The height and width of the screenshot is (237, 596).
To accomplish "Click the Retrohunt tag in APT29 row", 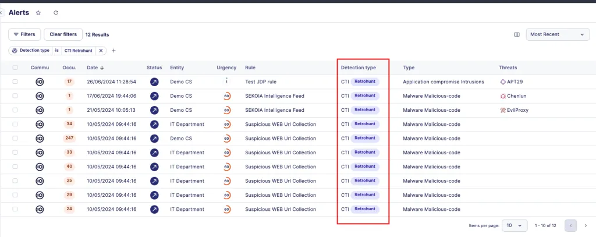I will [365, 82].
